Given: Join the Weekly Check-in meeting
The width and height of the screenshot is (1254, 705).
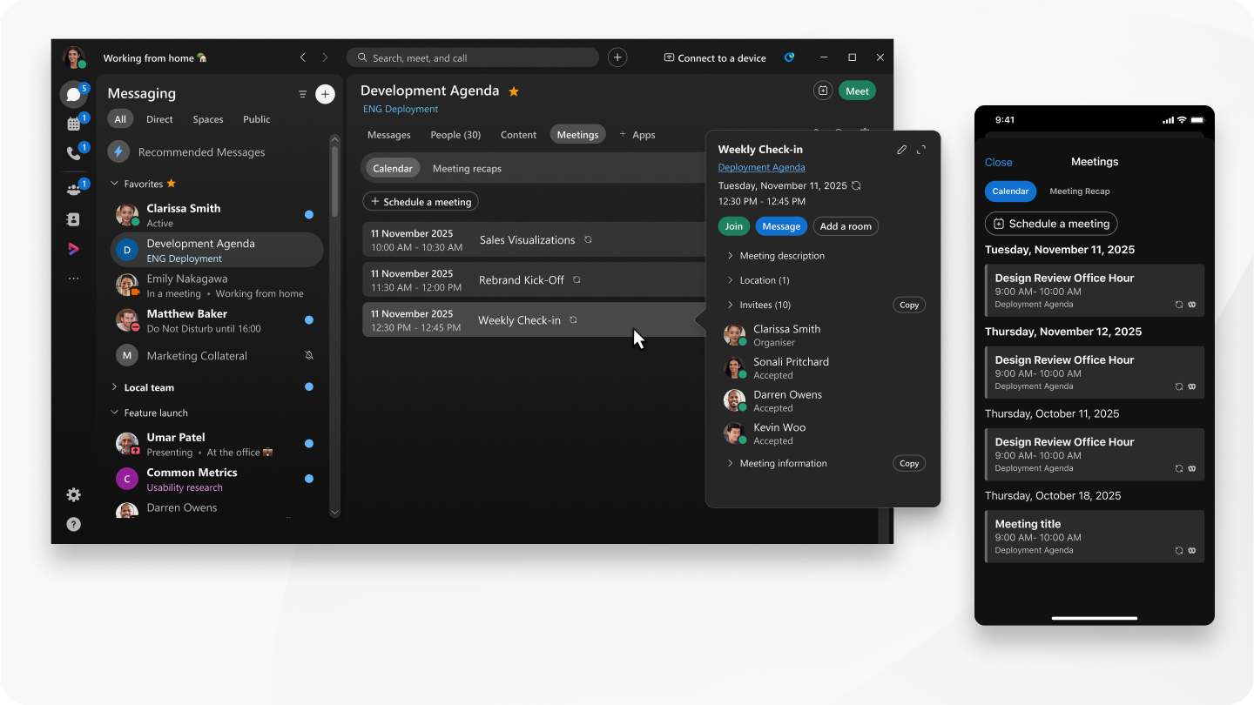Looking at the screenshot, I should 733,225.
